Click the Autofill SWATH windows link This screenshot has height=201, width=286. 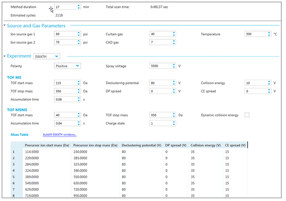59,135
